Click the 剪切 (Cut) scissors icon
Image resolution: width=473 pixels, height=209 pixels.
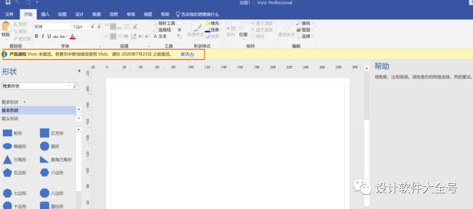tap(15, 24)
